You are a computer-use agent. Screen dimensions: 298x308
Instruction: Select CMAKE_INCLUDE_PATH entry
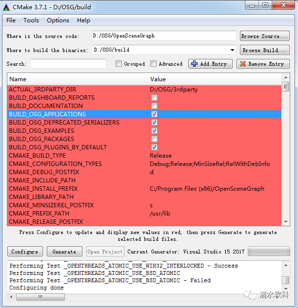point(42,181)
